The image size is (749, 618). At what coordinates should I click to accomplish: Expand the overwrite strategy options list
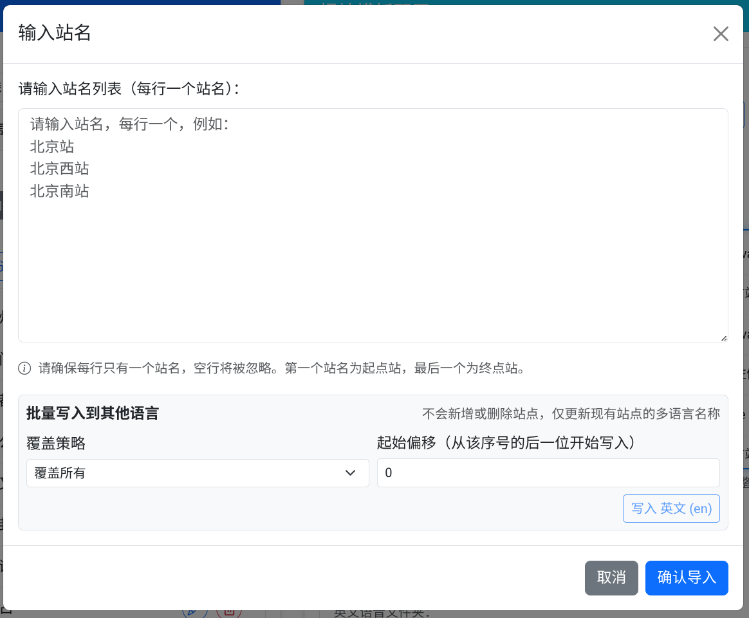pyautogui.click(x=198, y=473)
